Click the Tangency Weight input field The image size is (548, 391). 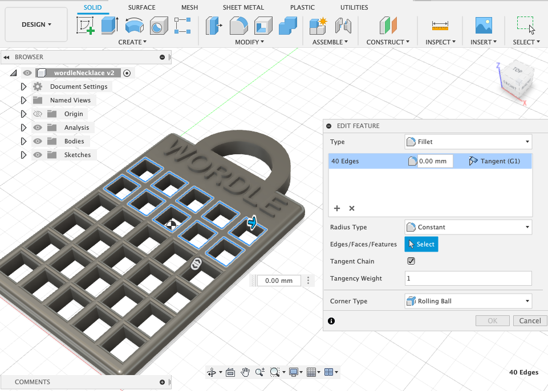(x=468, y=278)
